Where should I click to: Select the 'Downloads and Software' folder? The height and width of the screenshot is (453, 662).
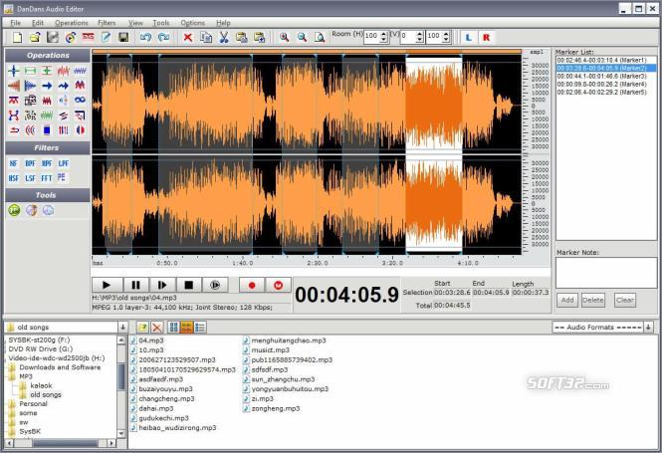point(60,367)
